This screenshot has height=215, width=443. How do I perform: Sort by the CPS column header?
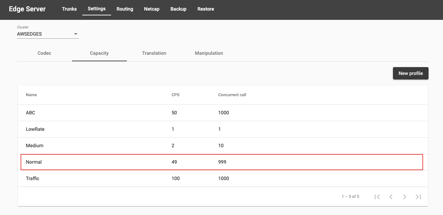[x=176, y=95]
